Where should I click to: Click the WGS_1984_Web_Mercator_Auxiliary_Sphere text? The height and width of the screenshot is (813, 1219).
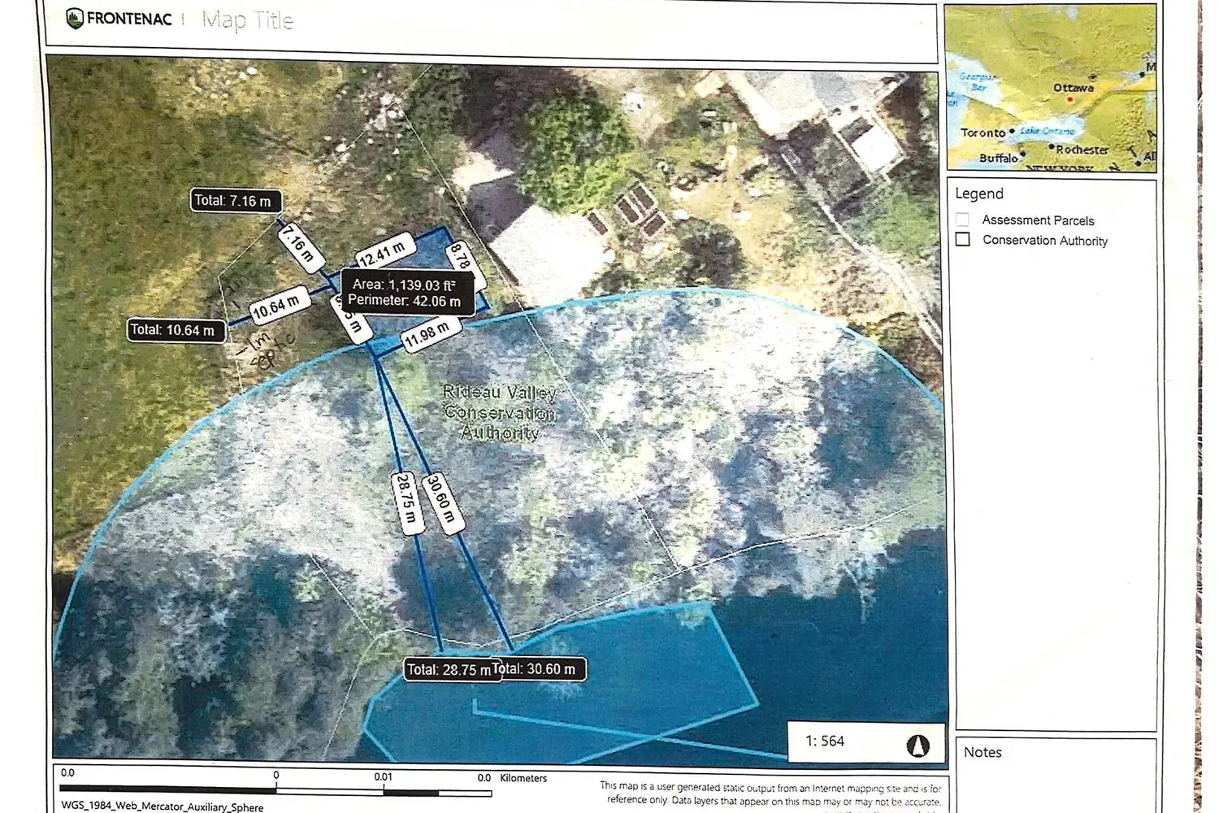point(163,806)
